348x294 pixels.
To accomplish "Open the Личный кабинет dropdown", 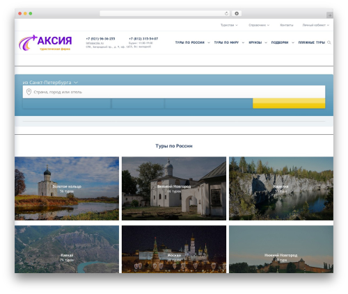I will [316, 25].
